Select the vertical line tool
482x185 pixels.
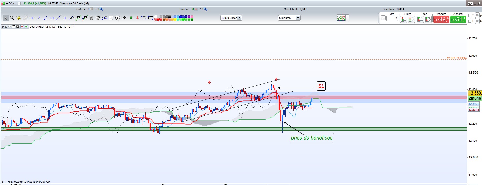65,18
